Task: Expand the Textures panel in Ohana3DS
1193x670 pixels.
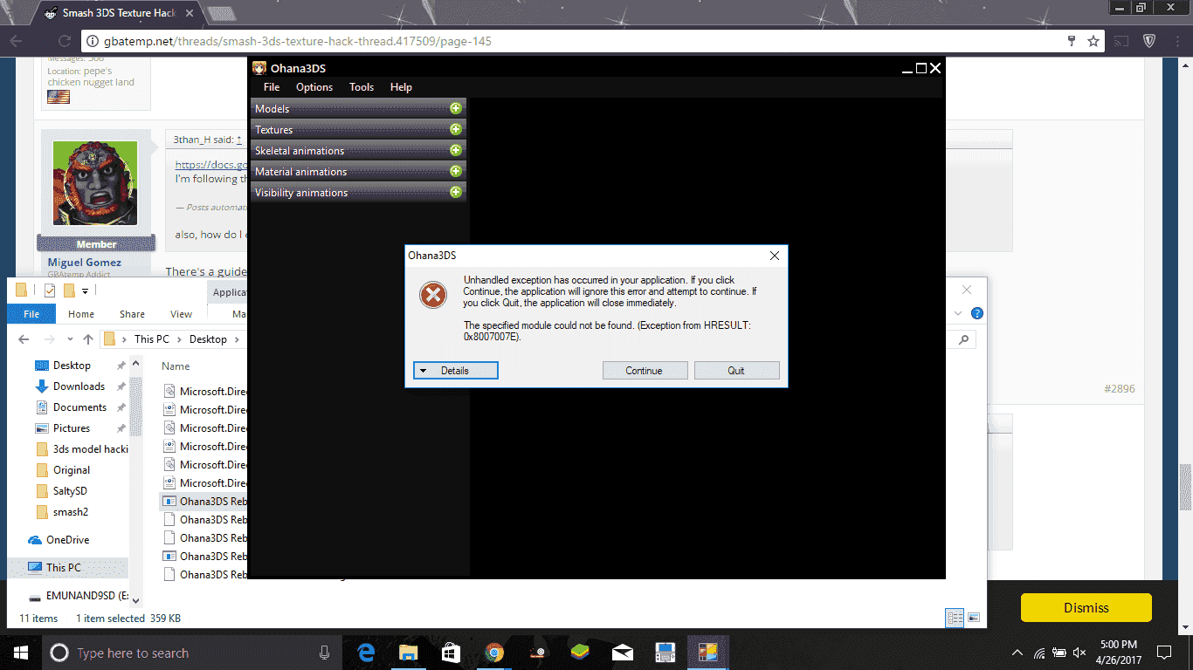Action: tap(455, 130)
